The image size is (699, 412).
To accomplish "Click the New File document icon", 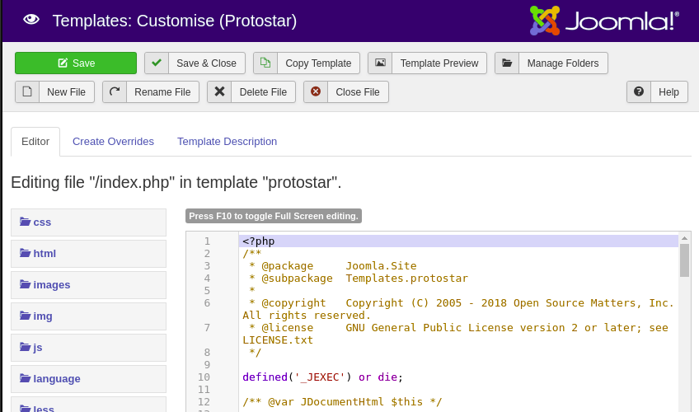I will [x=27, y=92].
